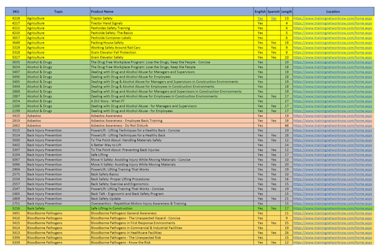Select PowerLift: Lifting Training That Works cell for SKU 2904
Screen dimensions: 381x252
tap(172, 169)
